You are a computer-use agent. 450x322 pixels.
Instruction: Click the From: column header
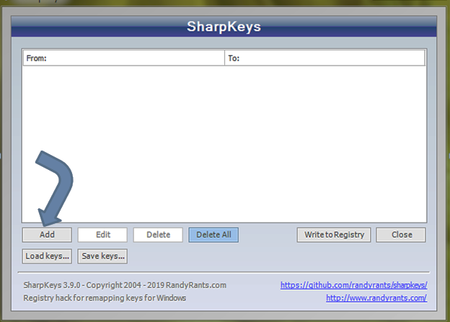(x=123, y=58)
